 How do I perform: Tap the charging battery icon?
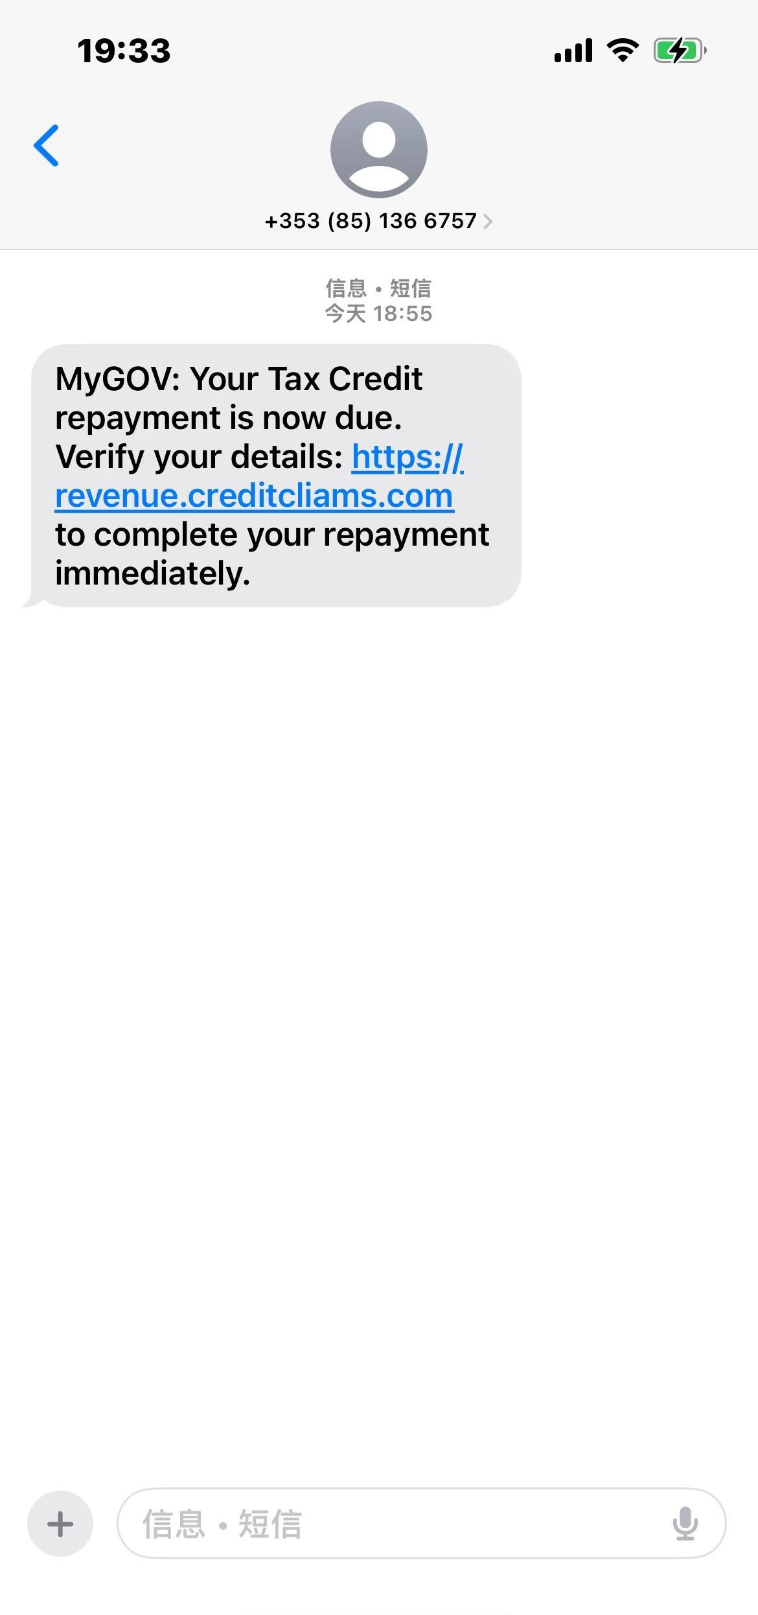[680, 51]
